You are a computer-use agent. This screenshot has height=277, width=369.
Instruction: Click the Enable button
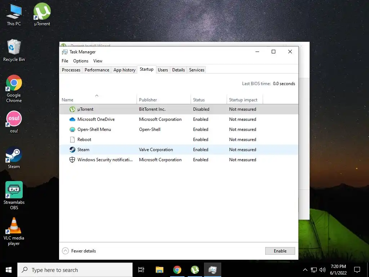(280, 251)
